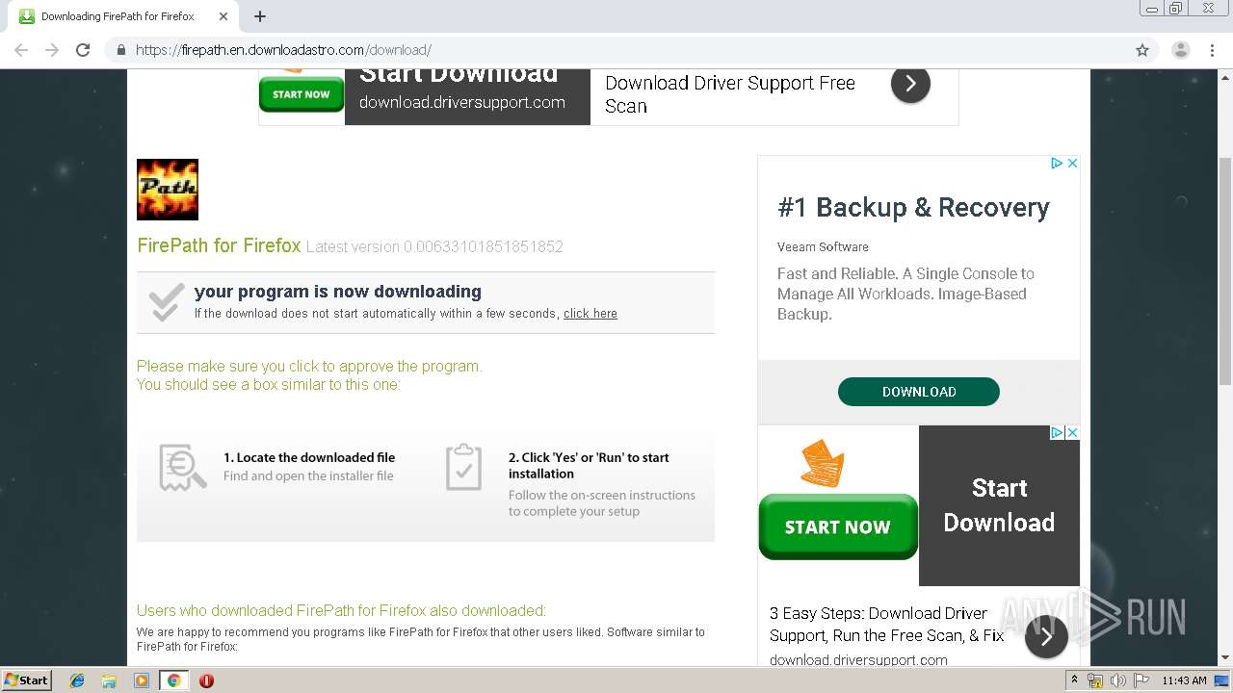Click the AdChoices icon on Veeam ad

(1056, 164)
